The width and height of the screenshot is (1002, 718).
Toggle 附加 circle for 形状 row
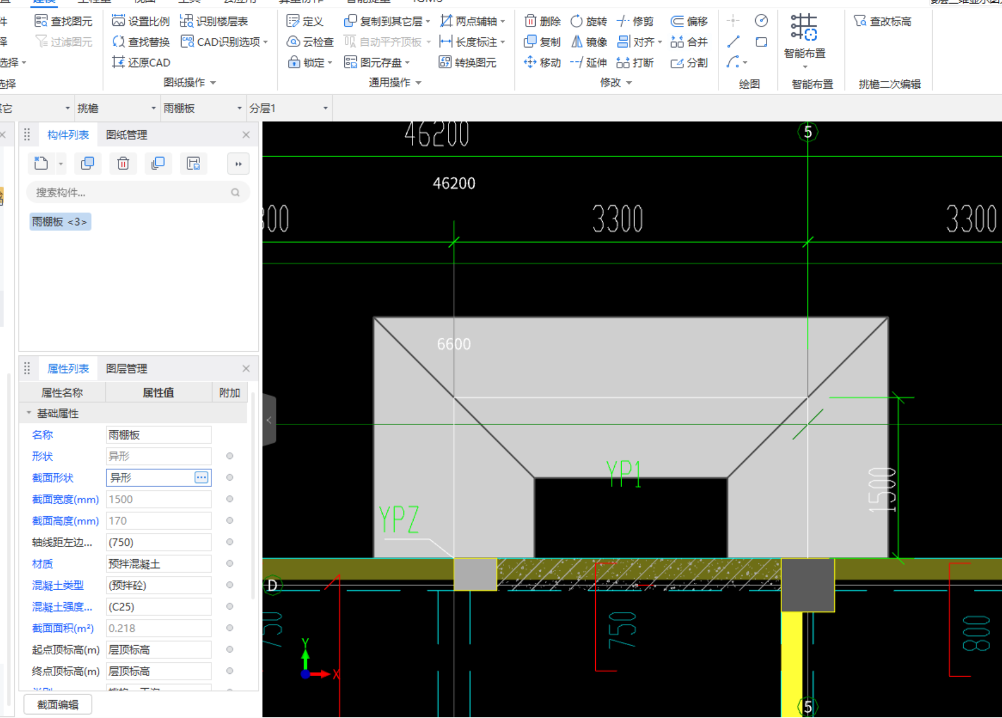click(x=230, y=456)
